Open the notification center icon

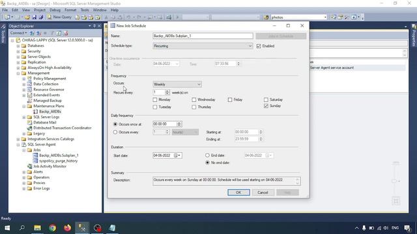coord(407,228)
